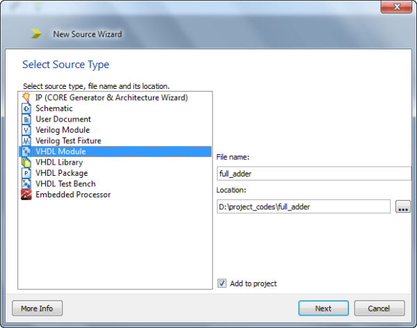The height and width of the screenshot is (328, 417).
Task: Browse for location with the ellipsis button
Action: [x=403, y=206]
